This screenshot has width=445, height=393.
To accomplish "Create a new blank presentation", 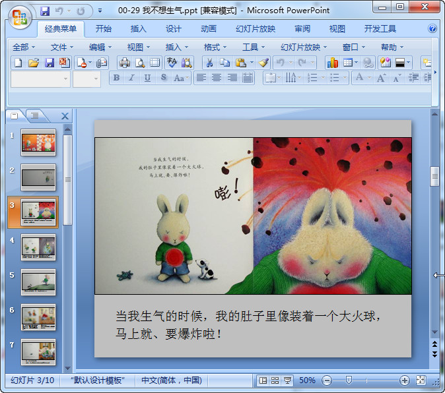I will pos(18,63).
